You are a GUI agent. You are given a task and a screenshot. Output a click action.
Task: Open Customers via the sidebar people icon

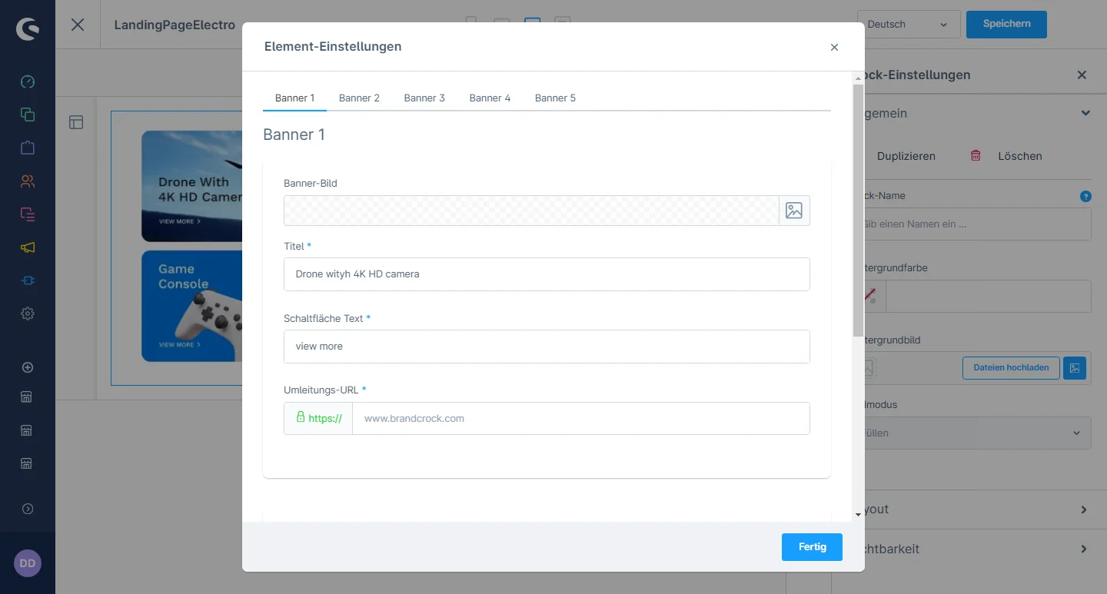(x=28, y=181)
